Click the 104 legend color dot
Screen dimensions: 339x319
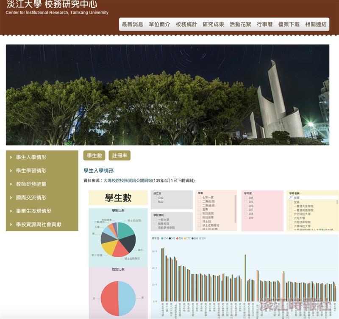pos(162,239)
